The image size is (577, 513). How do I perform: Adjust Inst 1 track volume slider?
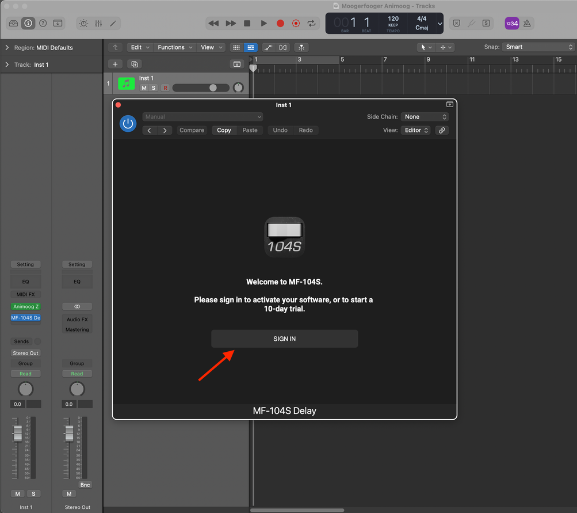[201, 88]
